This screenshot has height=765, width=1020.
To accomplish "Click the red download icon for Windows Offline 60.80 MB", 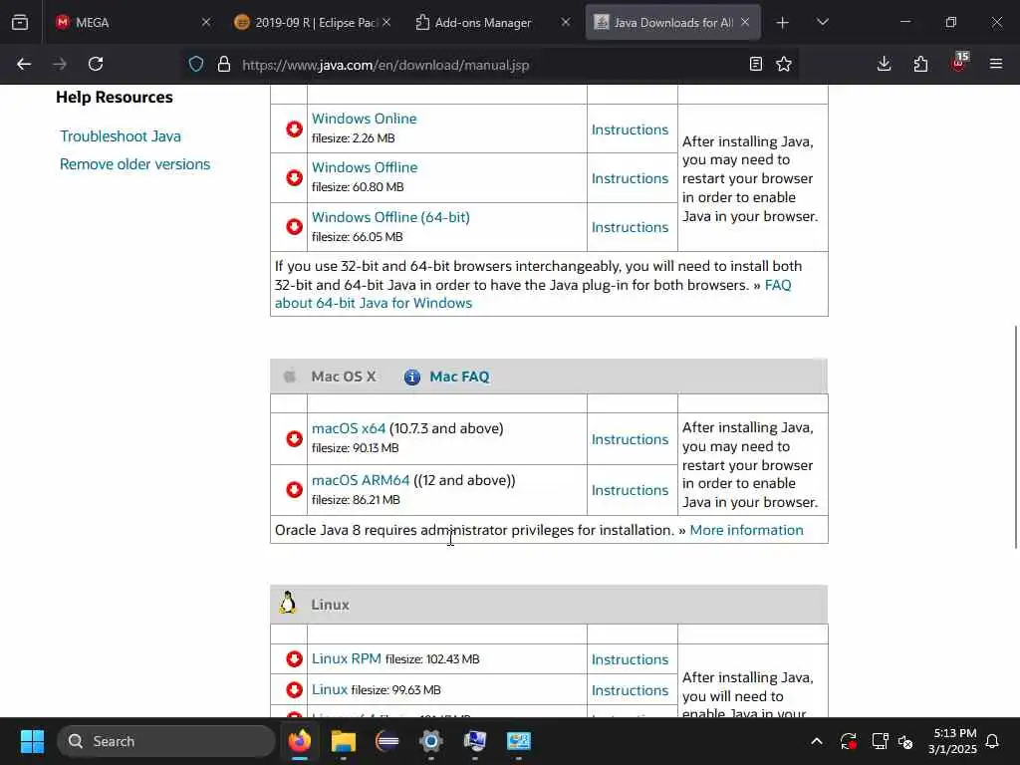I will (294, 177).
